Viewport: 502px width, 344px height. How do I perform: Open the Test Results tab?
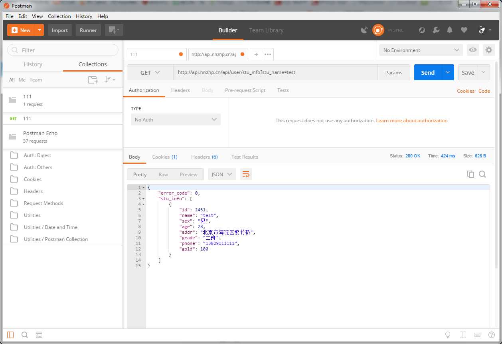(x=245, y=157)
